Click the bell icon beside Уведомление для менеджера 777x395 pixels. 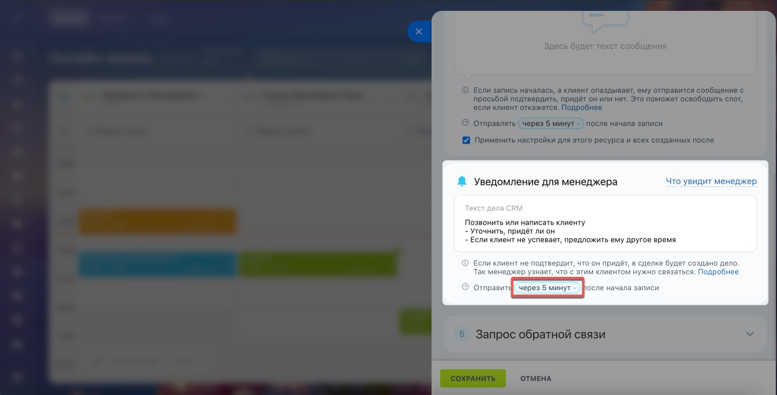[462, 181]
